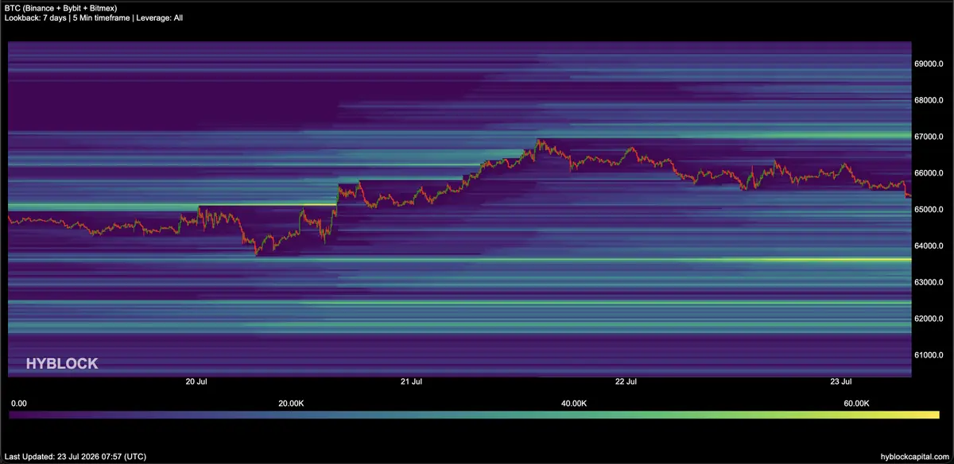Viewport: 954px width, 464px height.
Task: Click the liquidation color scale gradient bar
Action: point(475,415)
